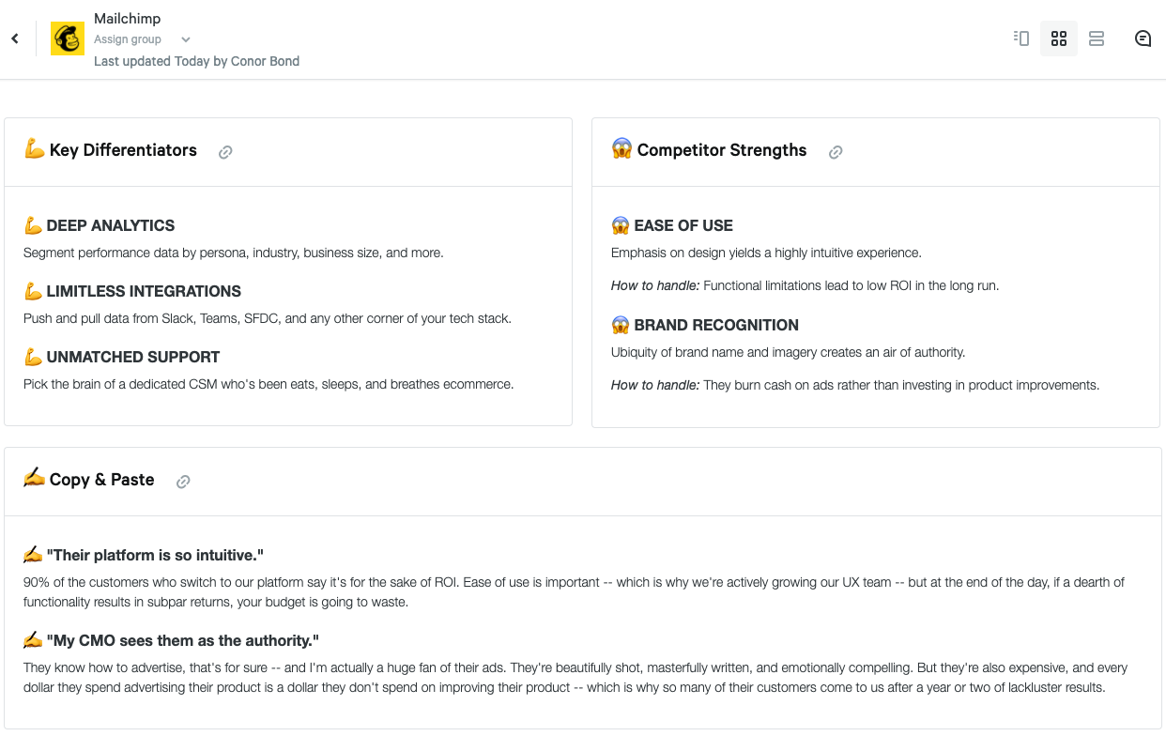Switch to sidebar list layout view
1166x736 pixels.
[x=1021, y=38]
